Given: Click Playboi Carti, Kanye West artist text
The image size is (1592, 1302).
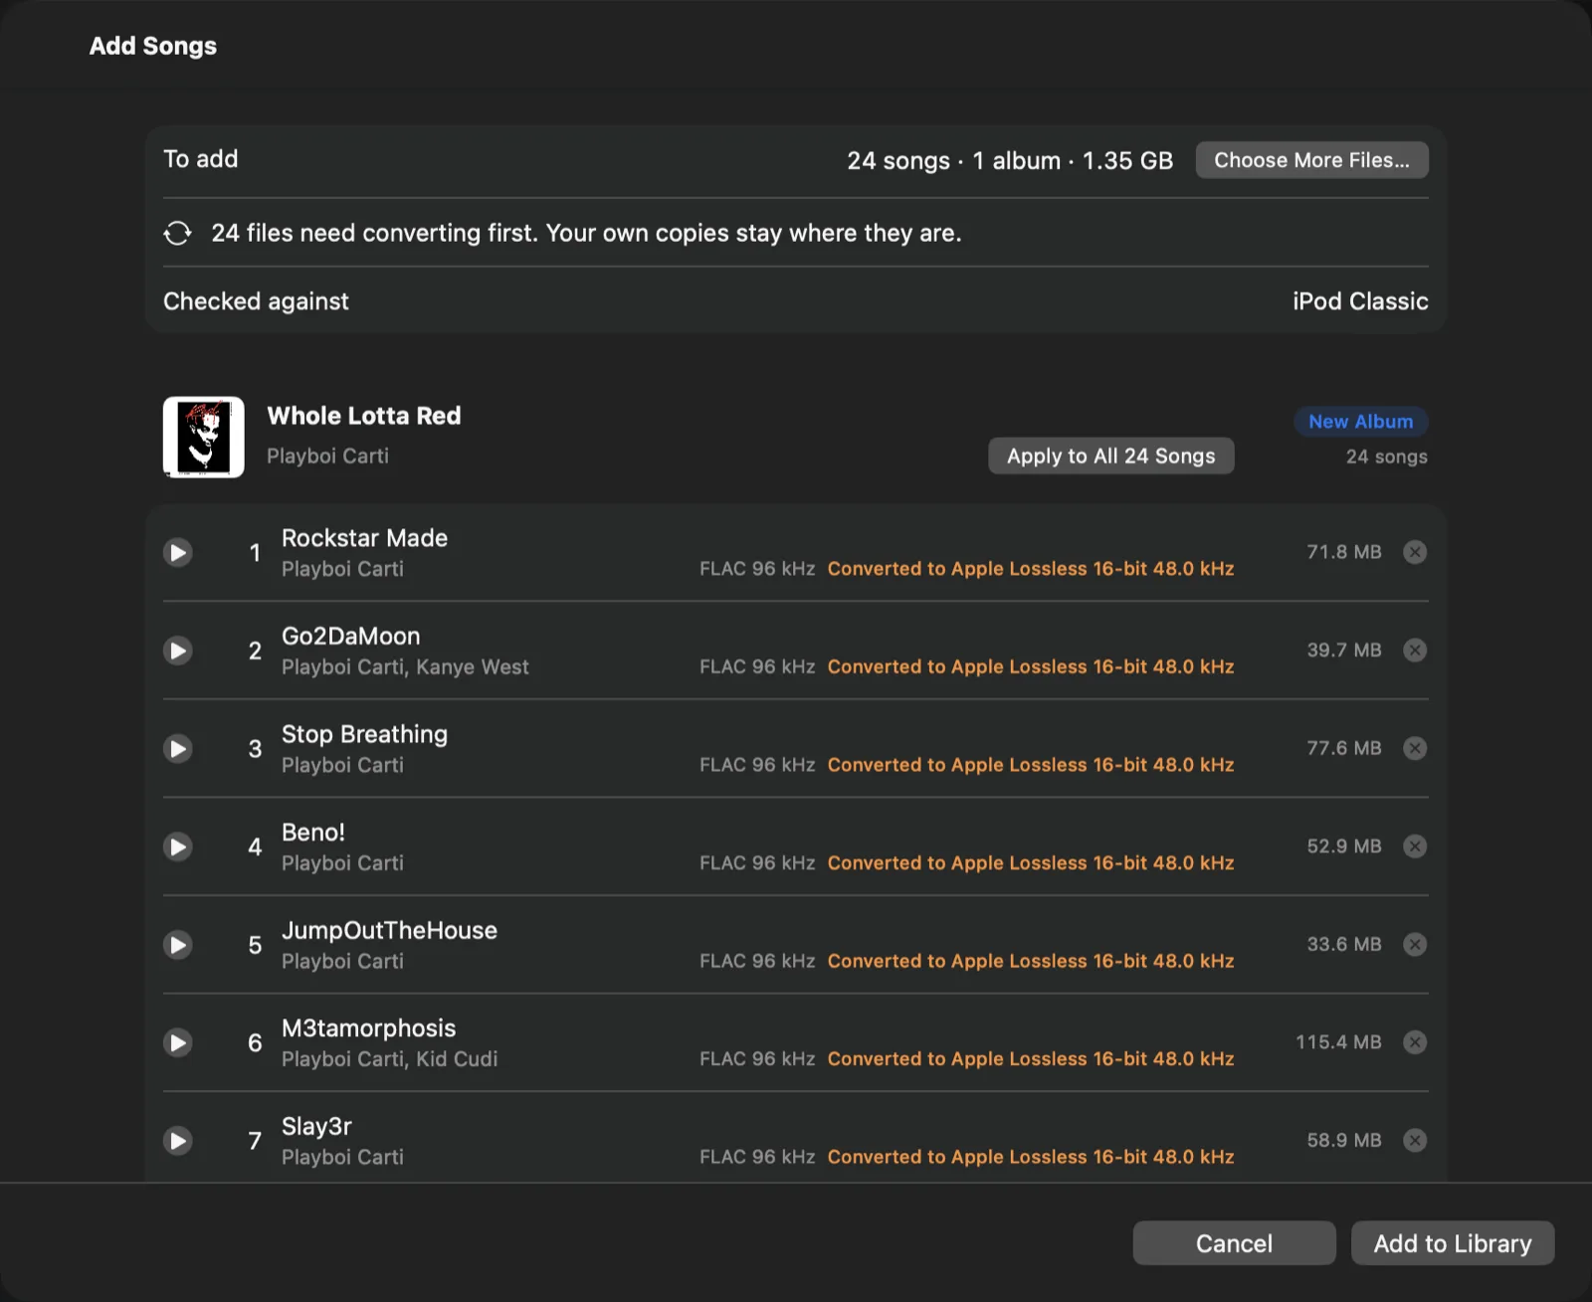Looking at the screenshot, I should click(x=405, y=667).
